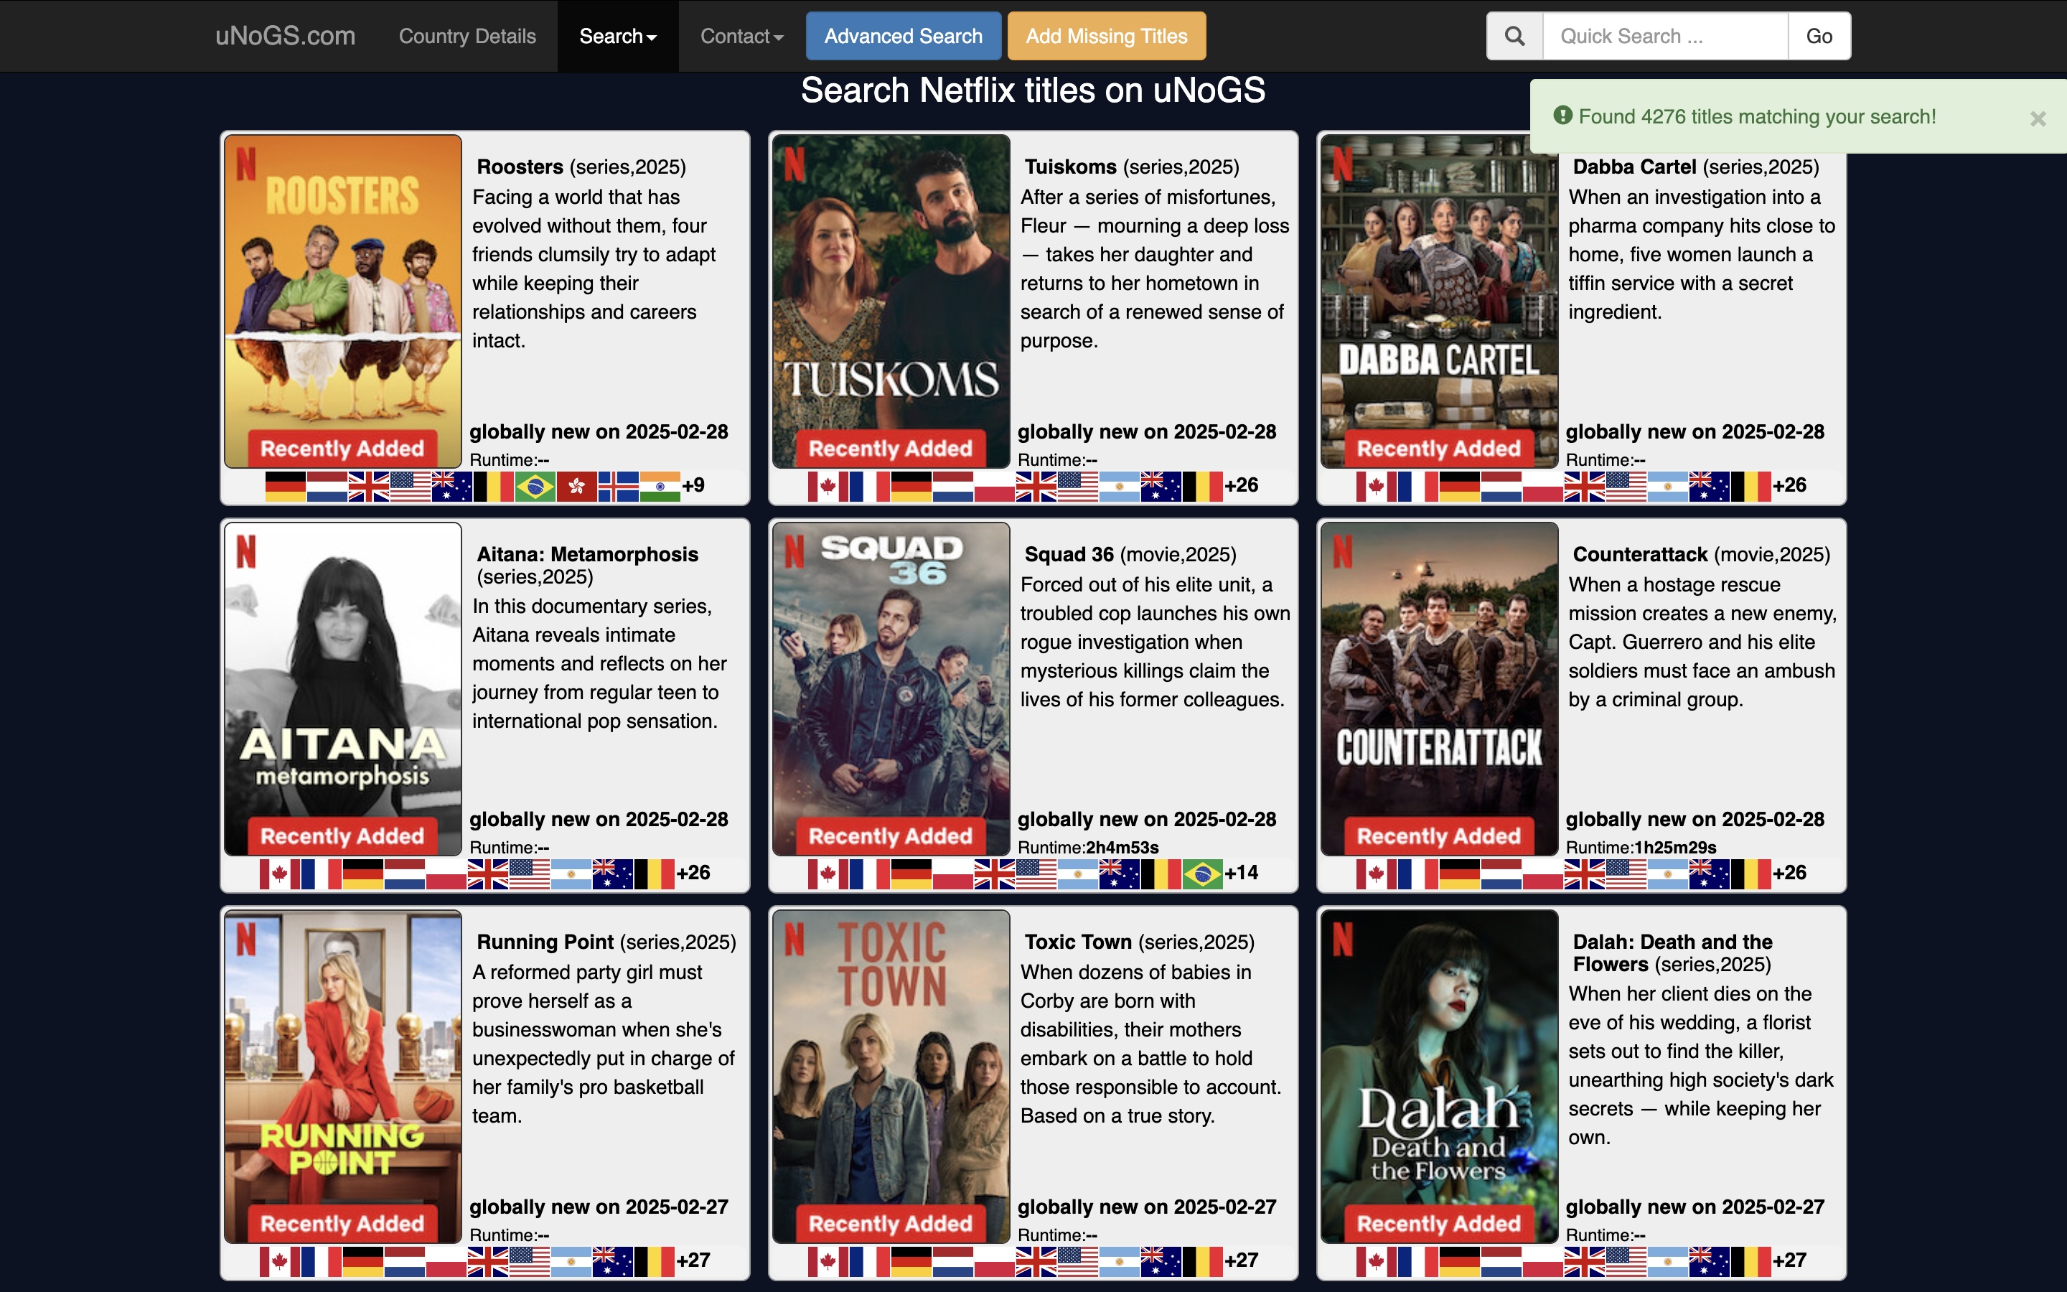
Task: Select the Brazil flag under Roosters
Action: [x=535, y=484]
